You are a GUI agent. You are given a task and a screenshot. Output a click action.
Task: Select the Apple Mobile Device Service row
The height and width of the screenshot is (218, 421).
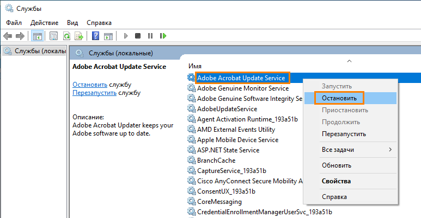coord(238,139)
